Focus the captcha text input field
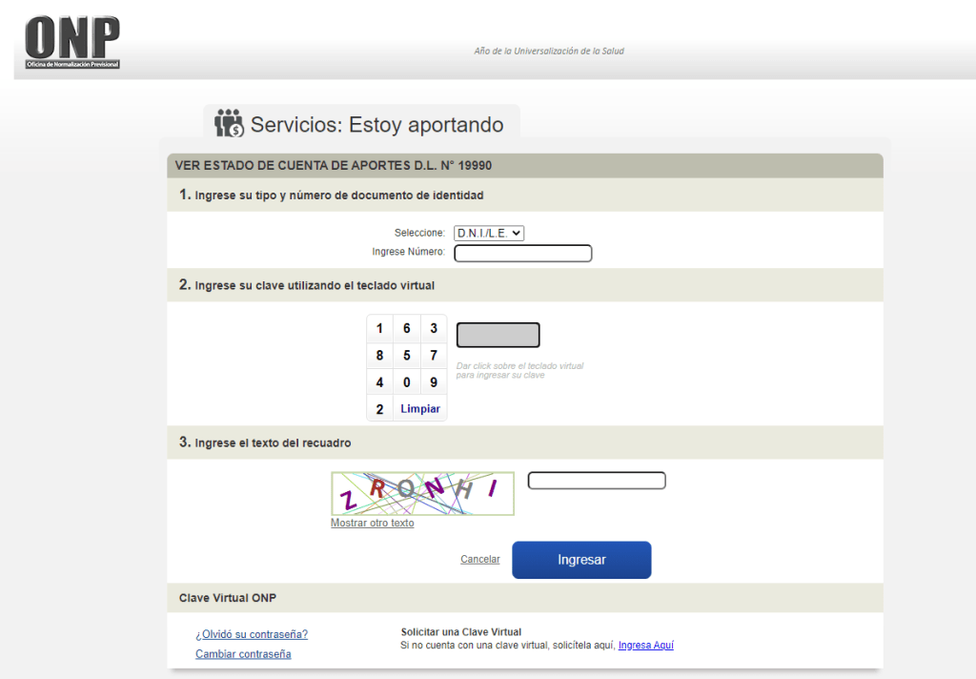 point(597,481)
